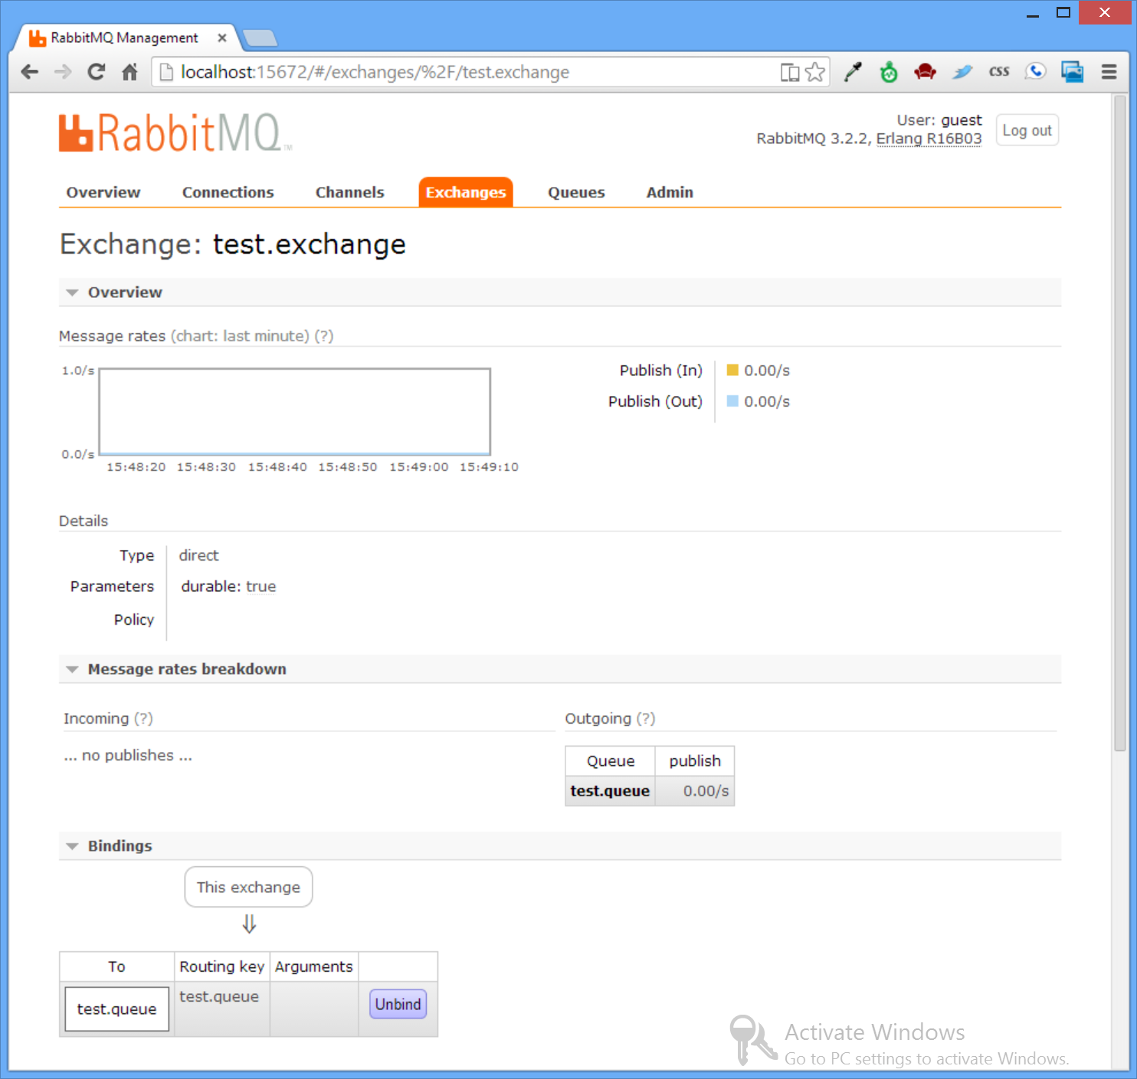The width and height of the screenshot is (1137, 1079).
Task: Click the Publish (Out) blue swatch
Action: 732,401
